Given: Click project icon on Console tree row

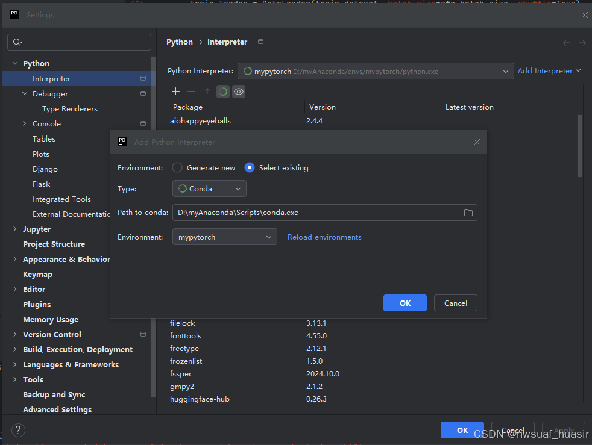Looking at the screenshot, I should click(x=143, y=123).
